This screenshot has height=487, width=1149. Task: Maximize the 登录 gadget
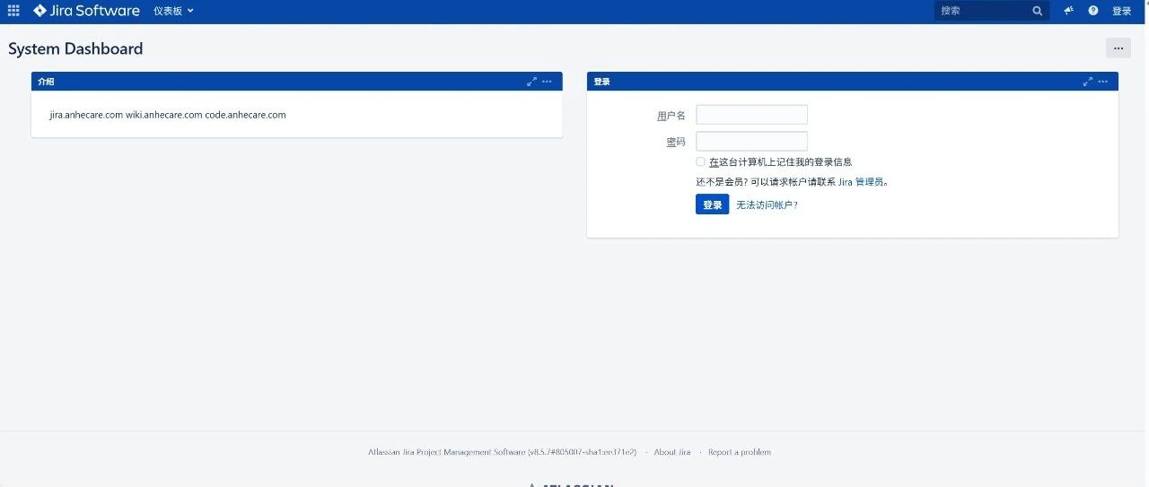(x=1088, y=82)
